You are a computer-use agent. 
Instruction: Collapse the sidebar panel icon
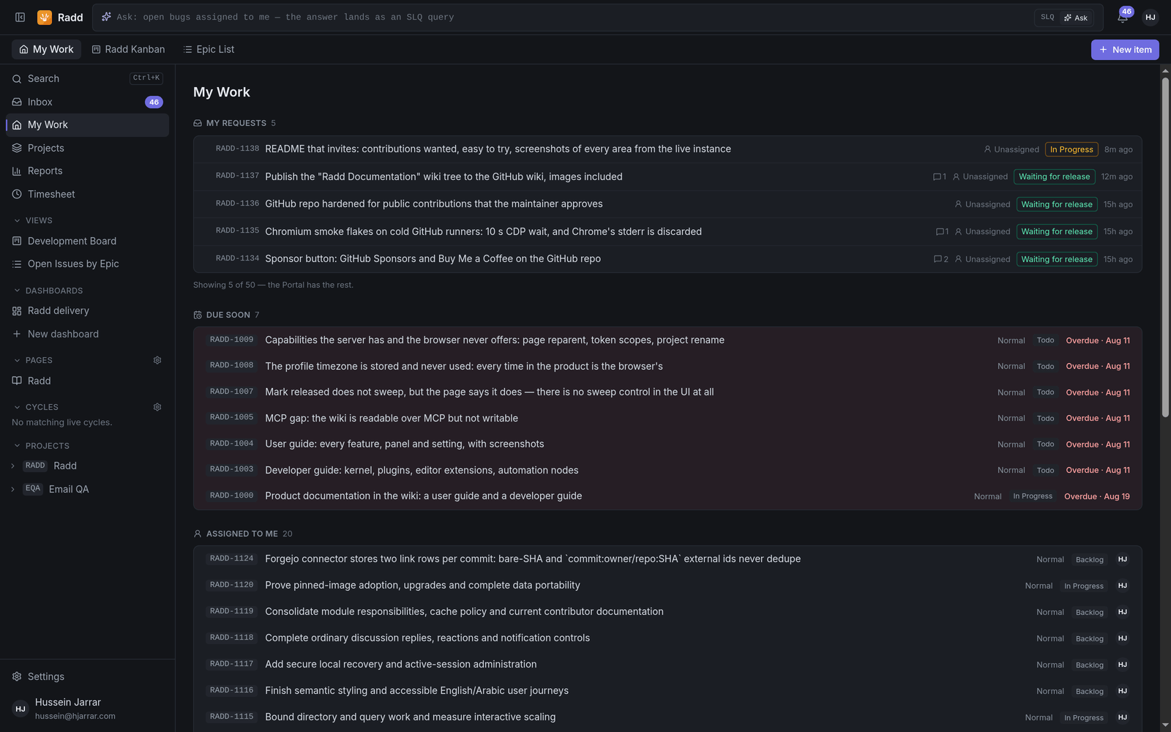click(x=20, y=18)
